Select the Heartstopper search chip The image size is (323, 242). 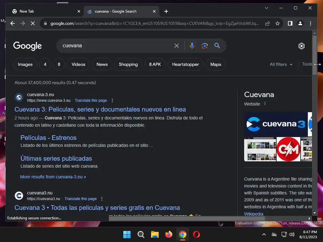tap(185, 64)
